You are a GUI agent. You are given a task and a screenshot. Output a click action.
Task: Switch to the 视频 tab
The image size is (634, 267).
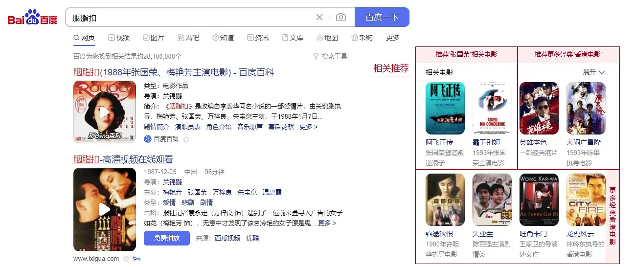pos(119,38)
